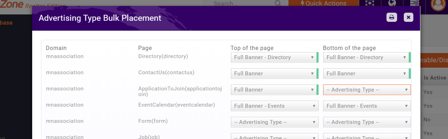Click the 'No' value in Is Active column
Viewport: 448px width, 139px height.
point(427,120)
